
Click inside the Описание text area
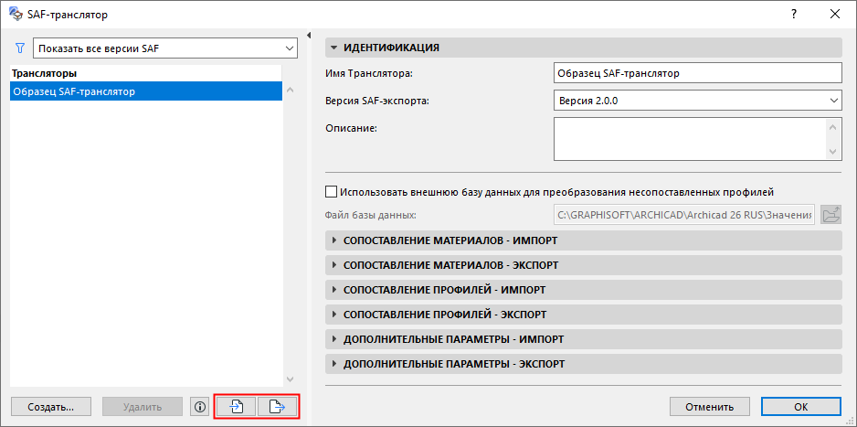pyautogui.click(x=690, y=139)
